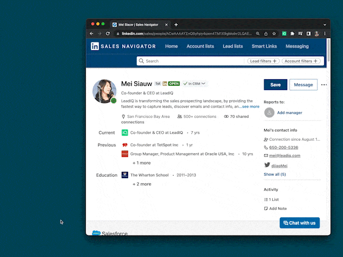The width and height of the screenshot is (343, 257).
Task: Go to the Smart Links menu
Action: click(264, 47)
